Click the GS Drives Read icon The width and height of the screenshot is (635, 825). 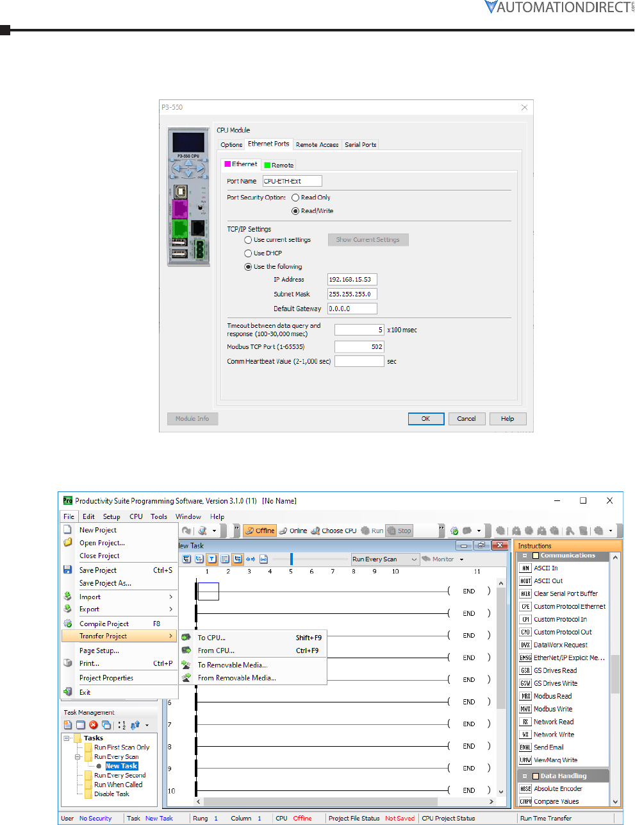(x=525, y=670)
